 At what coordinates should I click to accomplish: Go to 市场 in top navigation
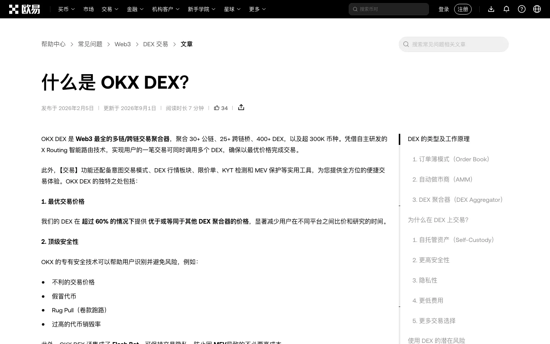pos(89,9)
